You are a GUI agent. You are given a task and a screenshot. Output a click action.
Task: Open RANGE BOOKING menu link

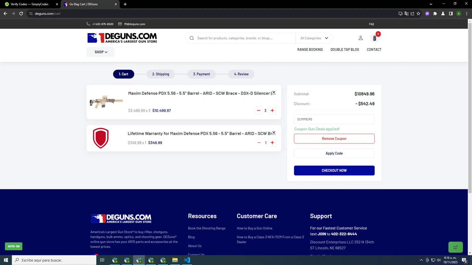310,50
